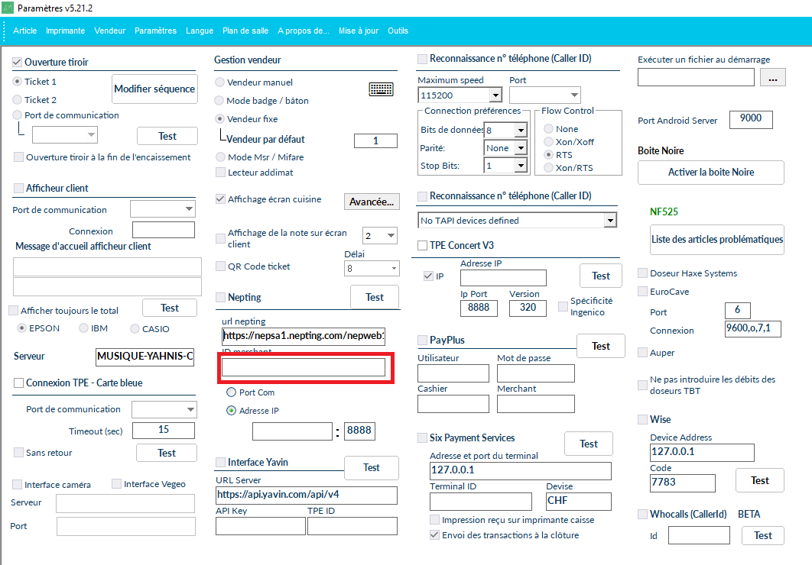The image size is (812, 565).
Task: Select the Vendeur manuel radio button
Action: tap(220, 82)
